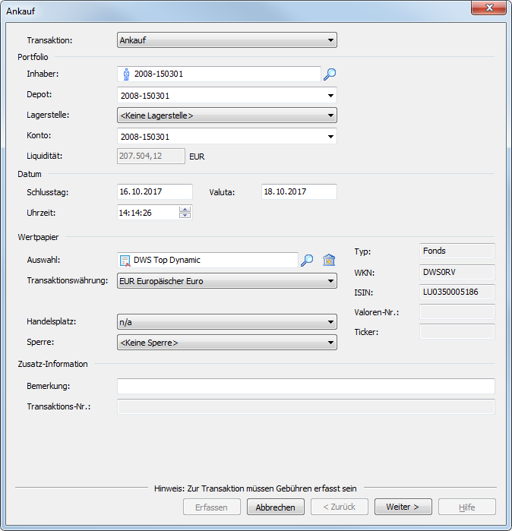512x531 pixels.
Task: Click the bank building icon beside Auswahl
Action: click(329, 260)
